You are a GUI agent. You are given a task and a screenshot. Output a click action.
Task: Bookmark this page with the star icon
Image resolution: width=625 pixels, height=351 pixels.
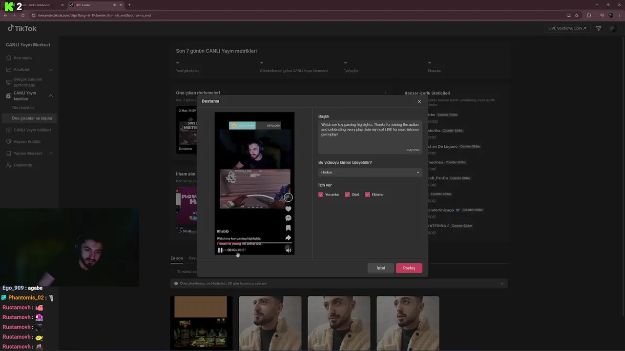click(577, 15)
